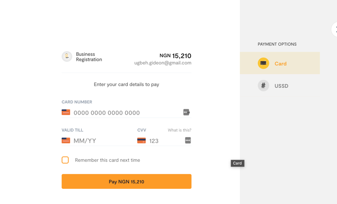Click the Remember this card next time label
This screenshot has width=337, height=204.
pyautogui.click(x=107, y=160)
